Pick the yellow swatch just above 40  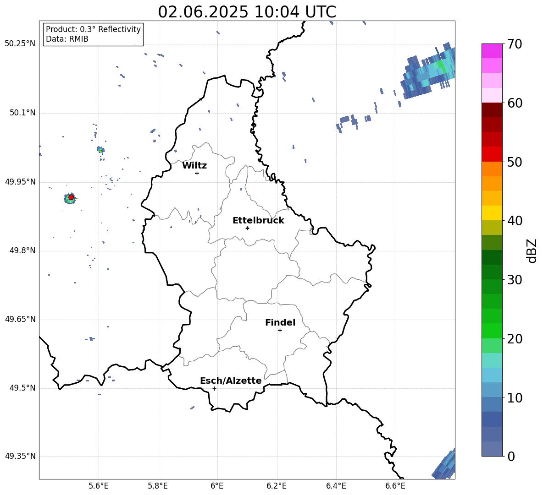coord(492,213)
